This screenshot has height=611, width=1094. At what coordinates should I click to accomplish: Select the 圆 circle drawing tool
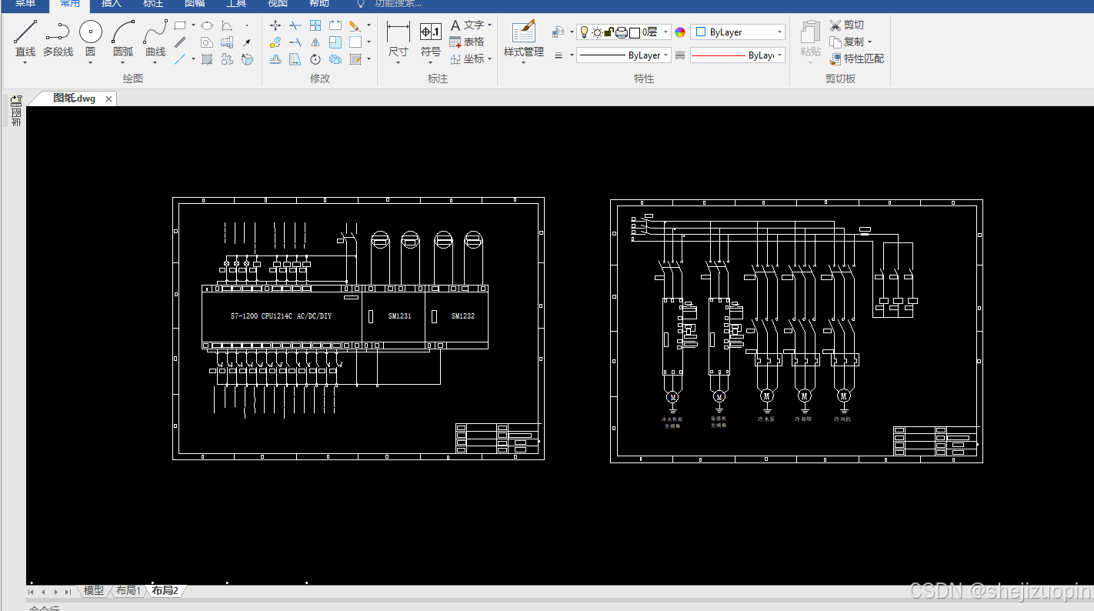click(x=90, y=39)
